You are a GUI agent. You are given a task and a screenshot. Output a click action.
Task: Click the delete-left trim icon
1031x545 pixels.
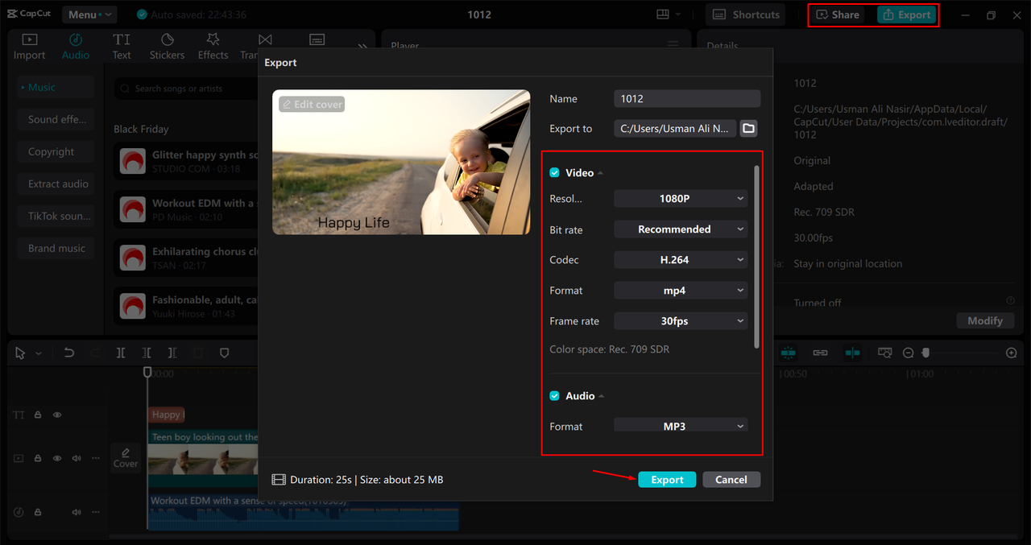(147, 353)
